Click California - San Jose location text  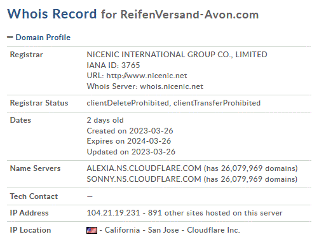[142, 230]
